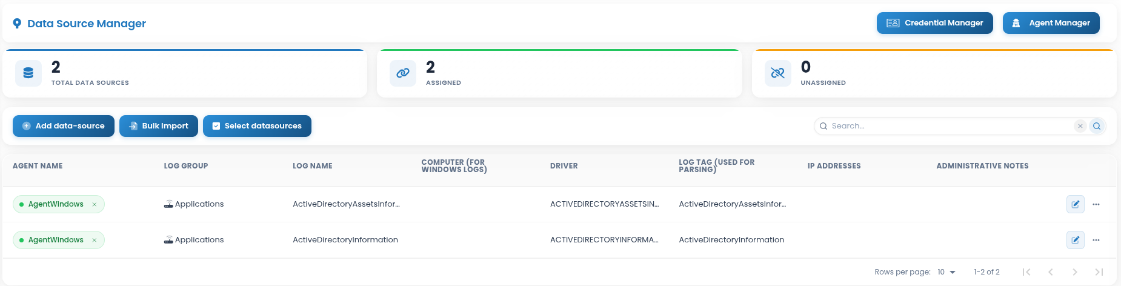Toggle Select datasources mode
This screenshot has height=286, width=1121.
click(x=257, y=126)
